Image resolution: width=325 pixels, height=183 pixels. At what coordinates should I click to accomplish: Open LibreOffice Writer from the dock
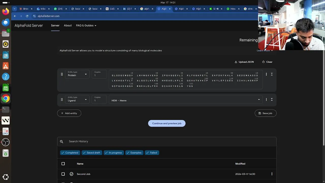[6, 55]
